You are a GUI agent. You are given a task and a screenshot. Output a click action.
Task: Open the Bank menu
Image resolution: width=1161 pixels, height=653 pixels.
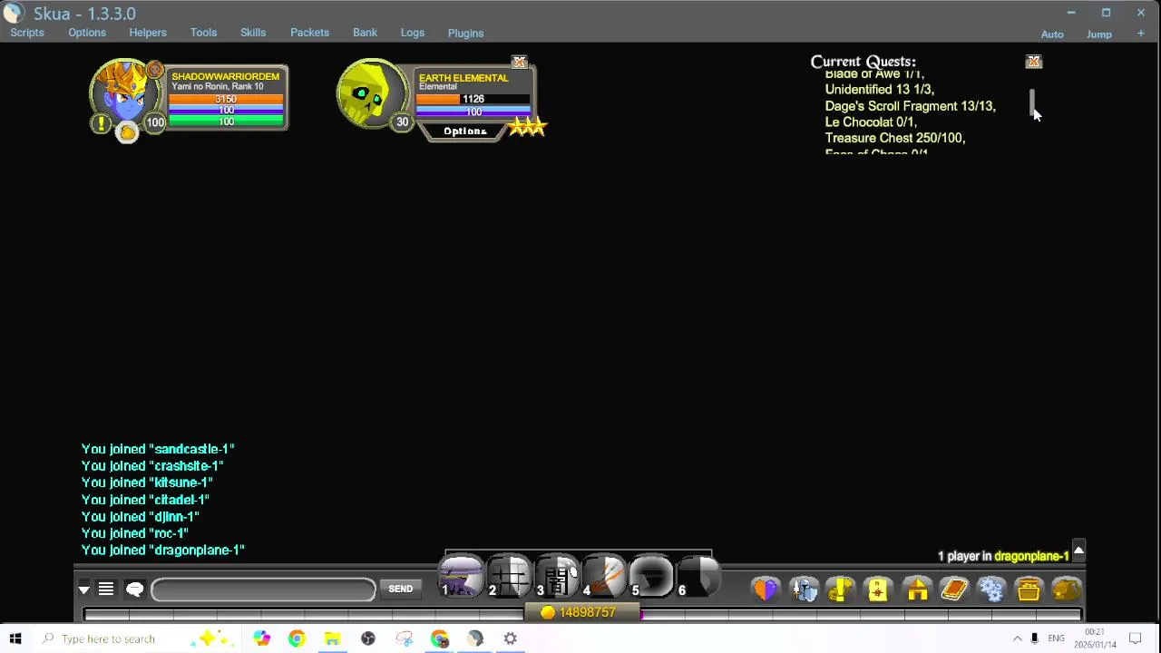tap(365, 33)
